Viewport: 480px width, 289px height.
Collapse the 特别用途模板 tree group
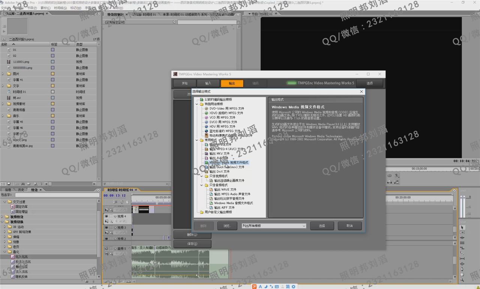pos(197,104)
